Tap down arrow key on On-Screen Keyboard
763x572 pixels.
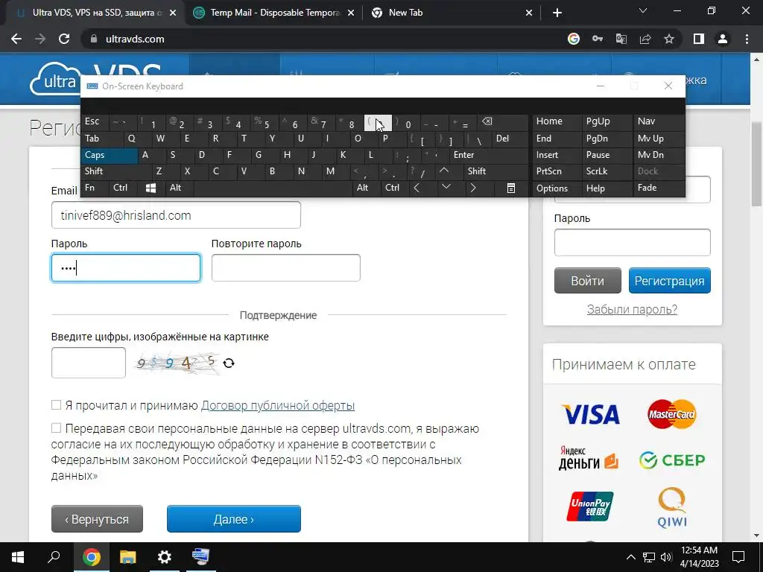(x=446, y=187)
